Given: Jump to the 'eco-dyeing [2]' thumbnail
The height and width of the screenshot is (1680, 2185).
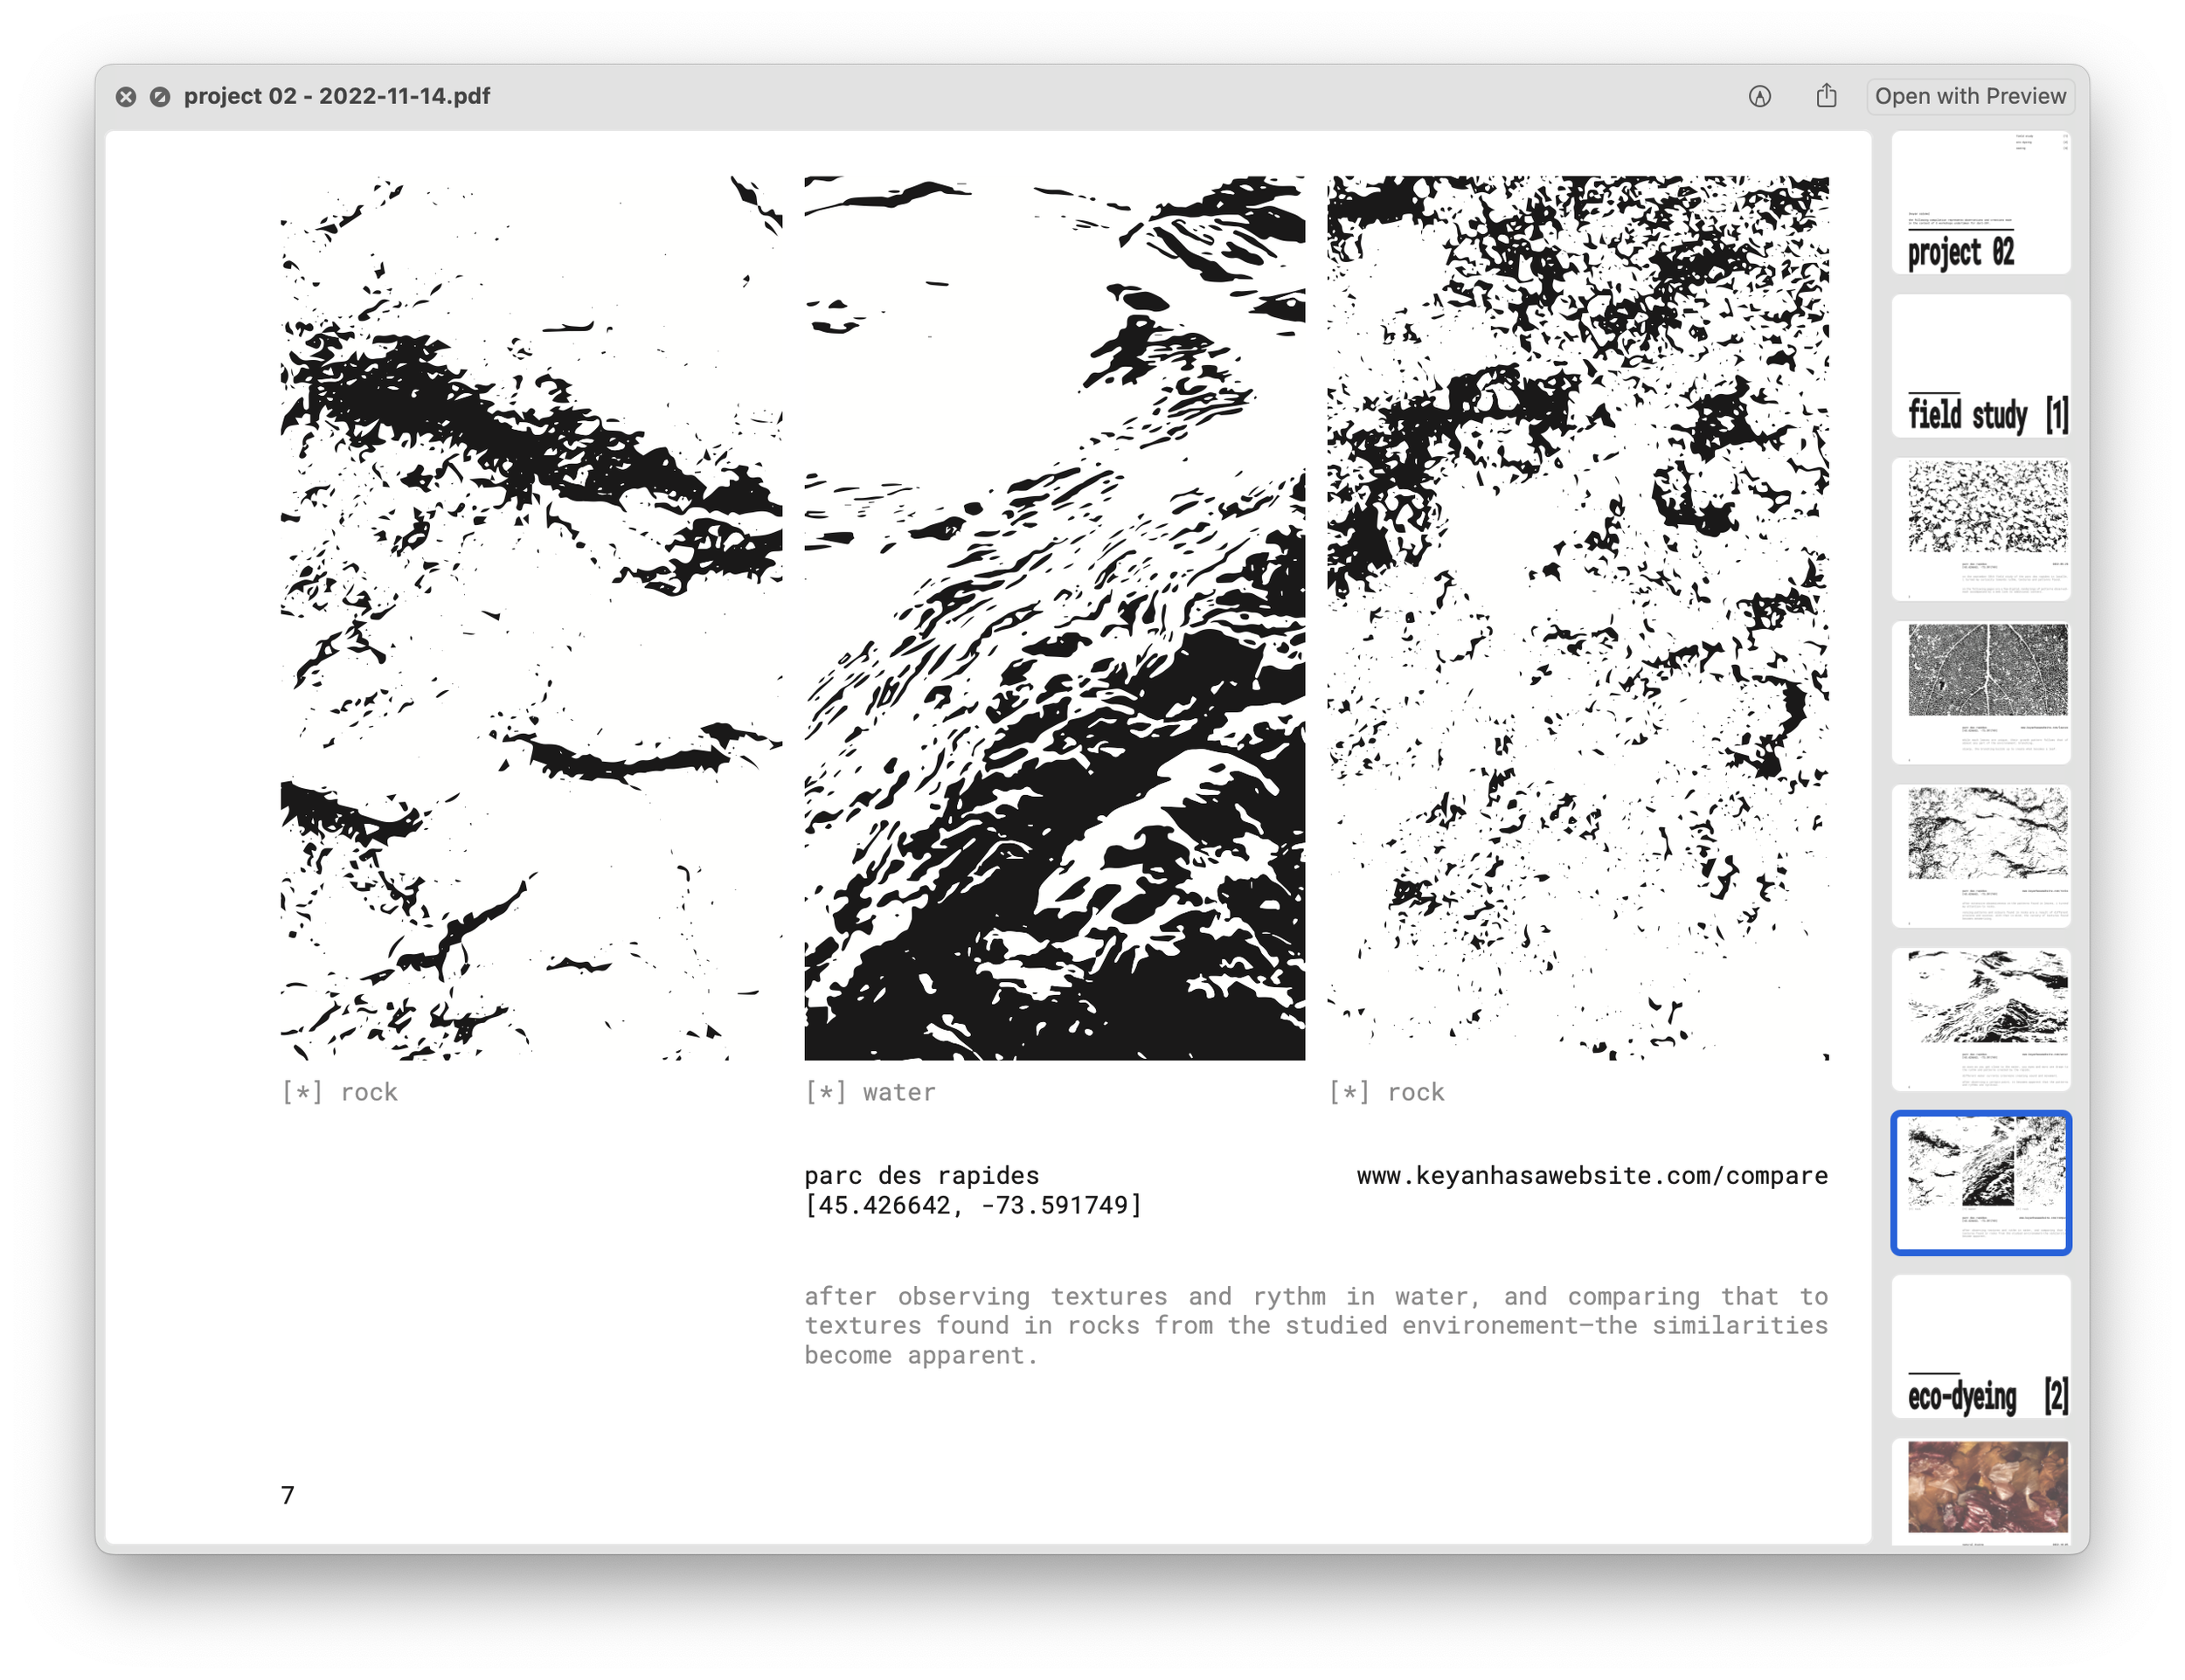Looking at the screenshot, I should point(1980,1346).
